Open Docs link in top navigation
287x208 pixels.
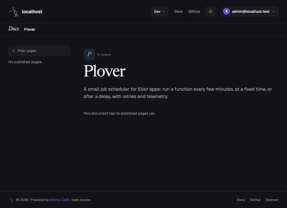click(178, 11)
